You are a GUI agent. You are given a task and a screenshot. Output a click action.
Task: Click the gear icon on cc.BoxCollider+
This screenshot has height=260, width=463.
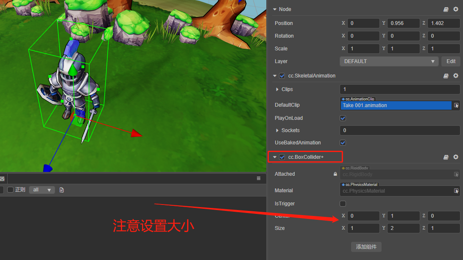point(456,157)
